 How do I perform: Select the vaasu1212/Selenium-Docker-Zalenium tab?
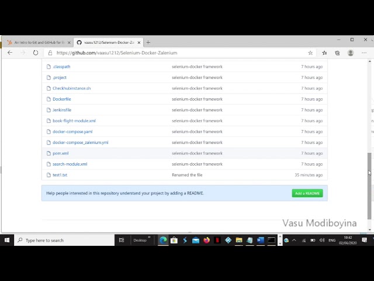tap(109, 42)
